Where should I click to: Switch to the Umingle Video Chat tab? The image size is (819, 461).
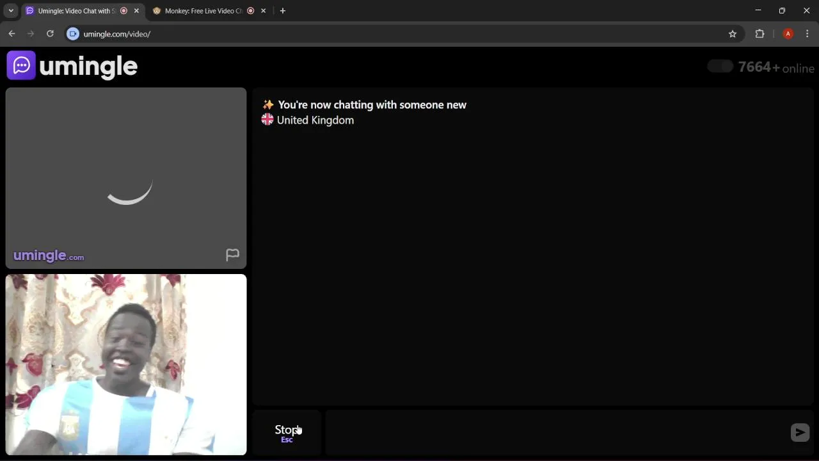[x=76, y=11]
